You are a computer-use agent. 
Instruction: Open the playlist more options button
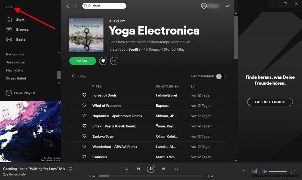coord(114,61)
